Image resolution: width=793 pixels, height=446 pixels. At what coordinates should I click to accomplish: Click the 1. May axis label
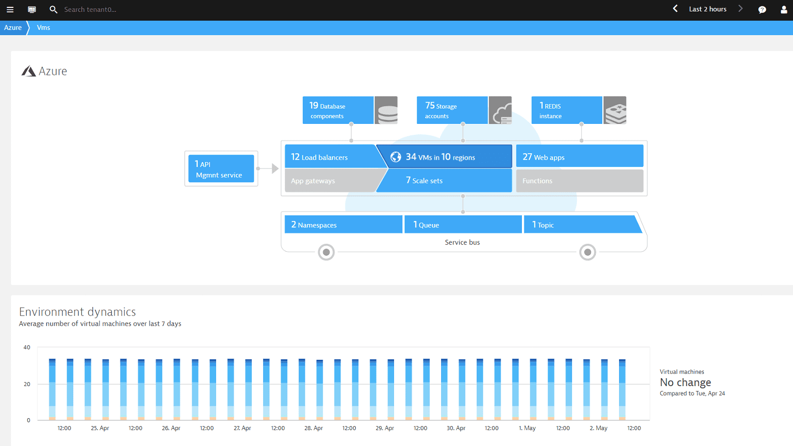click(527, 428)
